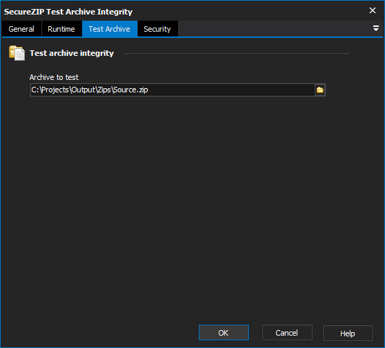385x348 pixels.
Task: Open Help for this action
Action: (348, 333)
